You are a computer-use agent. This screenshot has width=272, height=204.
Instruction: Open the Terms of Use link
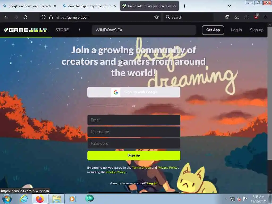point(141,168)
